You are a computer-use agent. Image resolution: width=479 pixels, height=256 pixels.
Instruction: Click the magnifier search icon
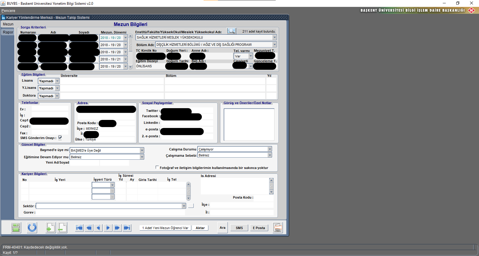231,31
